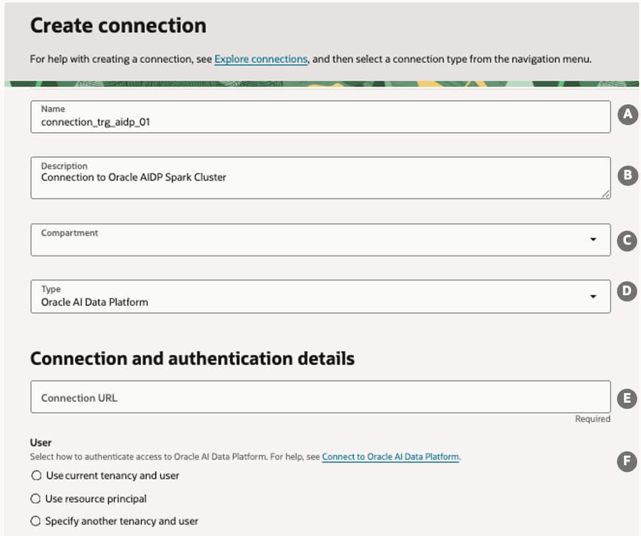Image resolution: width=641 pixels, height=536 pixels.
Task: Follow the Connect to Oracle AI Data Platform link
Action: 390,456
